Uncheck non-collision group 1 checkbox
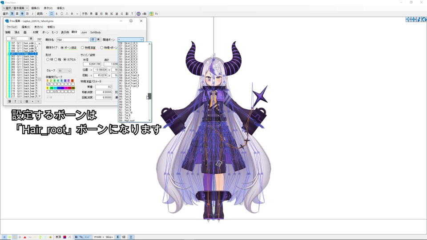 (48, 84)
